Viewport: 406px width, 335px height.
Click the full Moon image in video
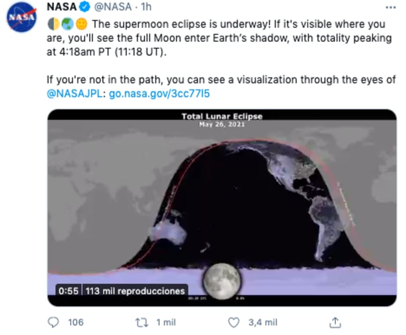click(222, 281)
